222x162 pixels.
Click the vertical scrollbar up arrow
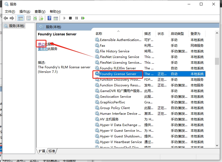[x=217, y=33]
